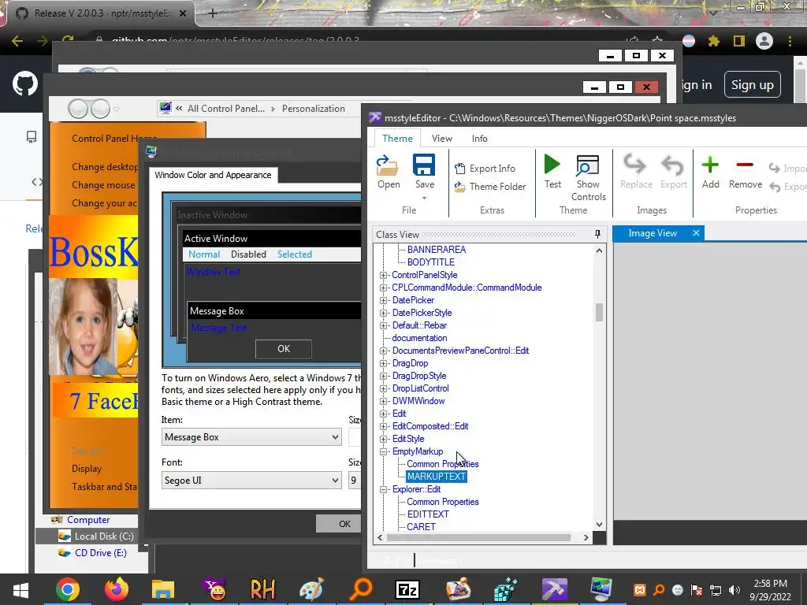Select the documentation tree item

[x=419, y=338]
